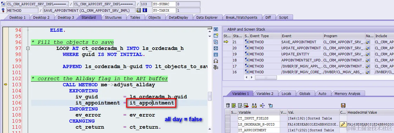Click method icon in stack level 16 row

click(247, 72)
